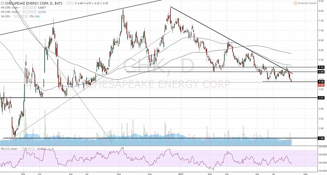Hide the Vol (20) indicator
The width and height of the screenshot is (327, 175).
(x=15, y=16)
